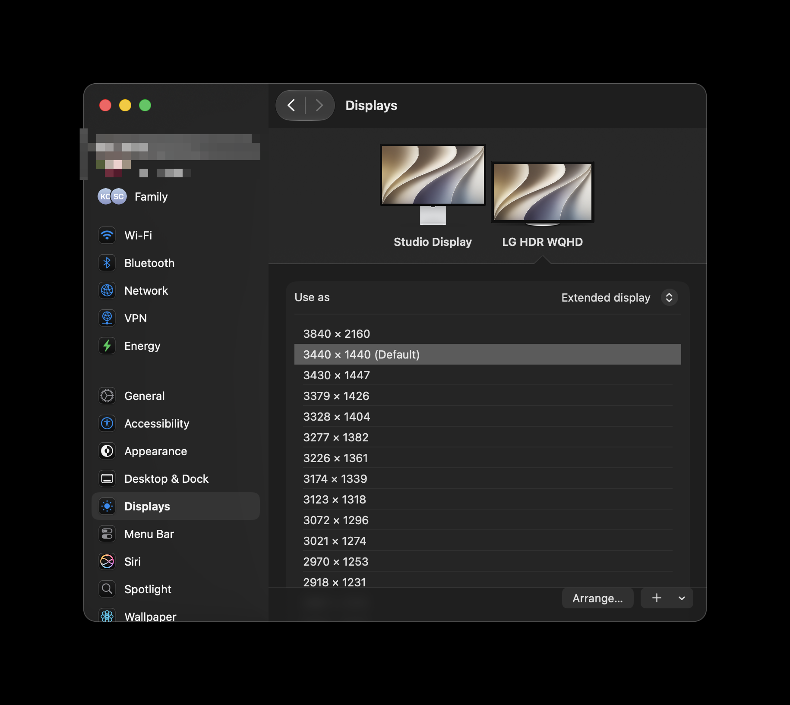The image size is (790, 705).
Task: Select resolution 3440 × 1440 (Default)
Action: click(x=488, y=355)
